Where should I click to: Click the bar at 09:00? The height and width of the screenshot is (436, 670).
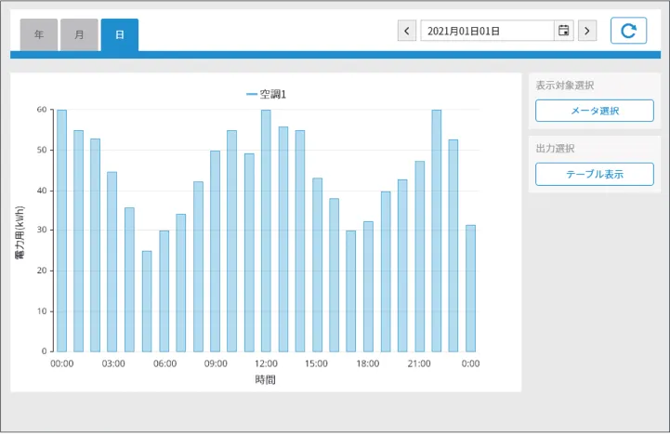click(x=215, y=251)
